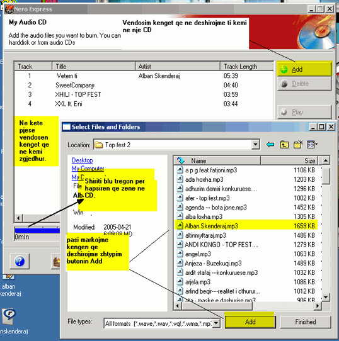Click the Delete track button
This screenshot has height=341, width=339.
click(304, 84)
